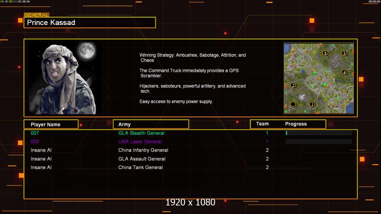Click GLA Stealth General army entry

(x=141, y=133)
